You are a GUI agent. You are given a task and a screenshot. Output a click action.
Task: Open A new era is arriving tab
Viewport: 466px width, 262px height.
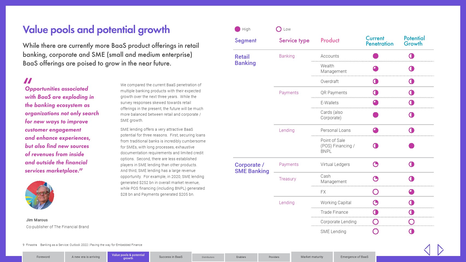pos(86,257)
